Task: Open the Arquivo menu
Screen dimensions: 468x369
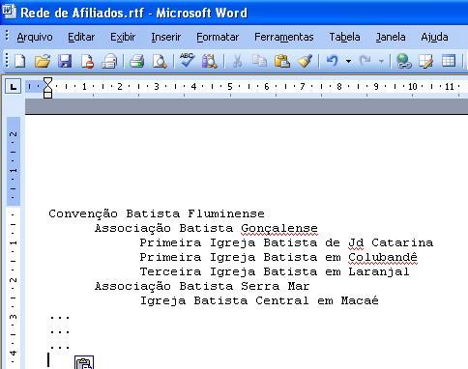Action: point(35,37)
